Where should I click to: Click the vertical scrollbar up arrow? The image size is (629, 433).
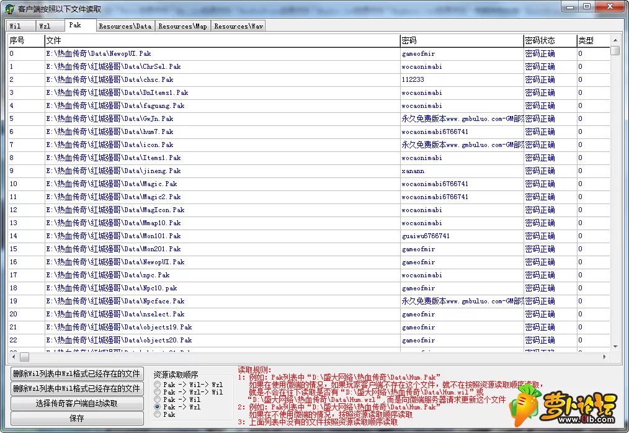point(615,40)
